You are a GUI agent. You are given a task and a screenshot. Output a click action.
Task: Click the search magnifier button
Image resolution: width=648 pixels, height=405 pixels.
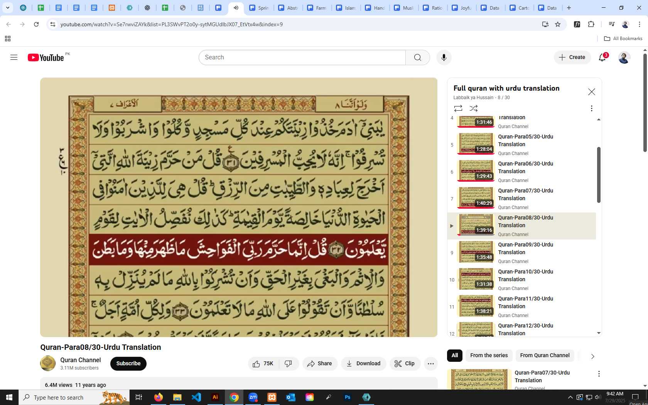click(418, 57)
